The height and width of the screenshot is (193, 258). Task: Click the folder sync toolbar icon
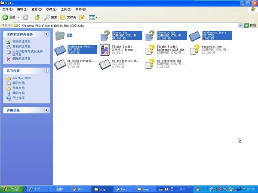tap(82, 17)
